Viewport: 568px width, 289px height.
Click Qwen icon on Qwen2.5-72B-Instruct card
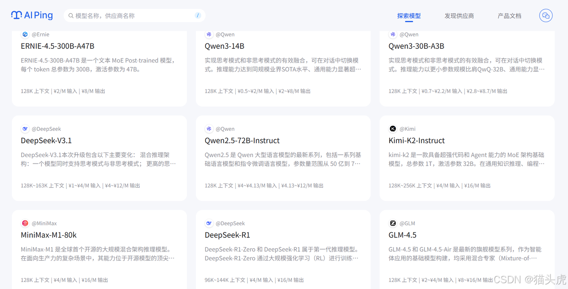tap(209, 129)
